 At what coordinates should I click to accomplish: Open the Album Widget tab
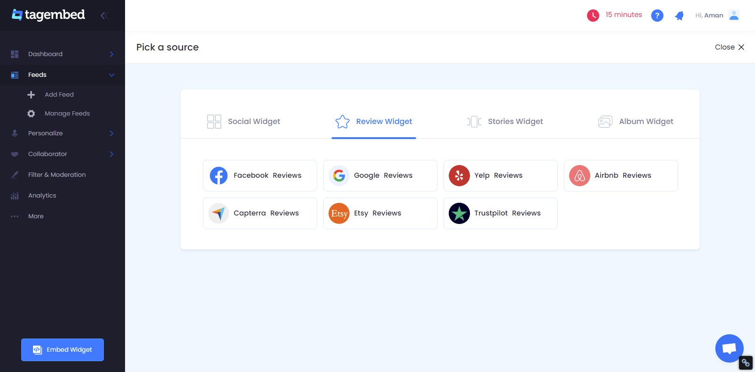(636, 122)
